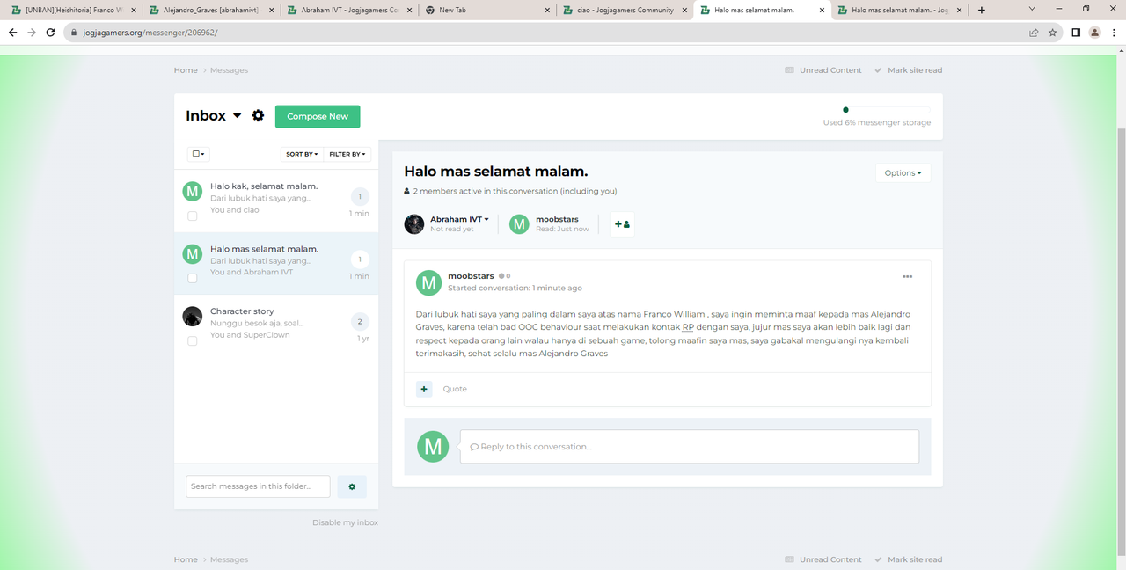This screenshot has width=1126, height=570.
Task: Click Unread Content link at page bottom
Action: (x=823, y=559)
